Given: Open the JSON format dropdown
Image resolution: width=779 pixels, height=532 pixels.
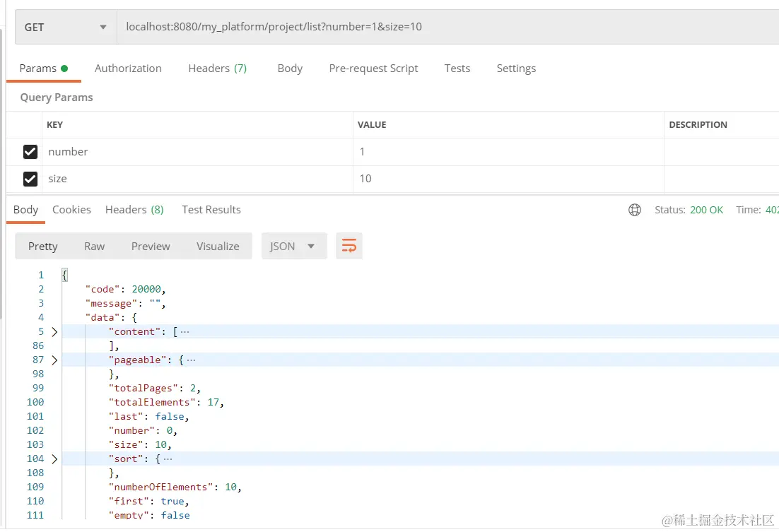Looking at the screenshot, I should click(x=294, y=246).
